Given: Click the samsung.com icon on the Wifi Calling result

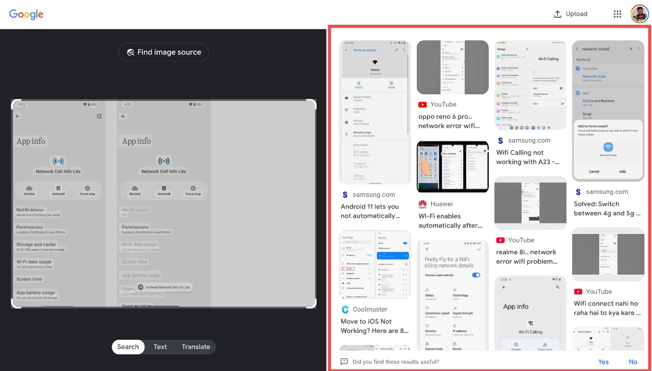Looking at the screenshot, I should 500,140.
